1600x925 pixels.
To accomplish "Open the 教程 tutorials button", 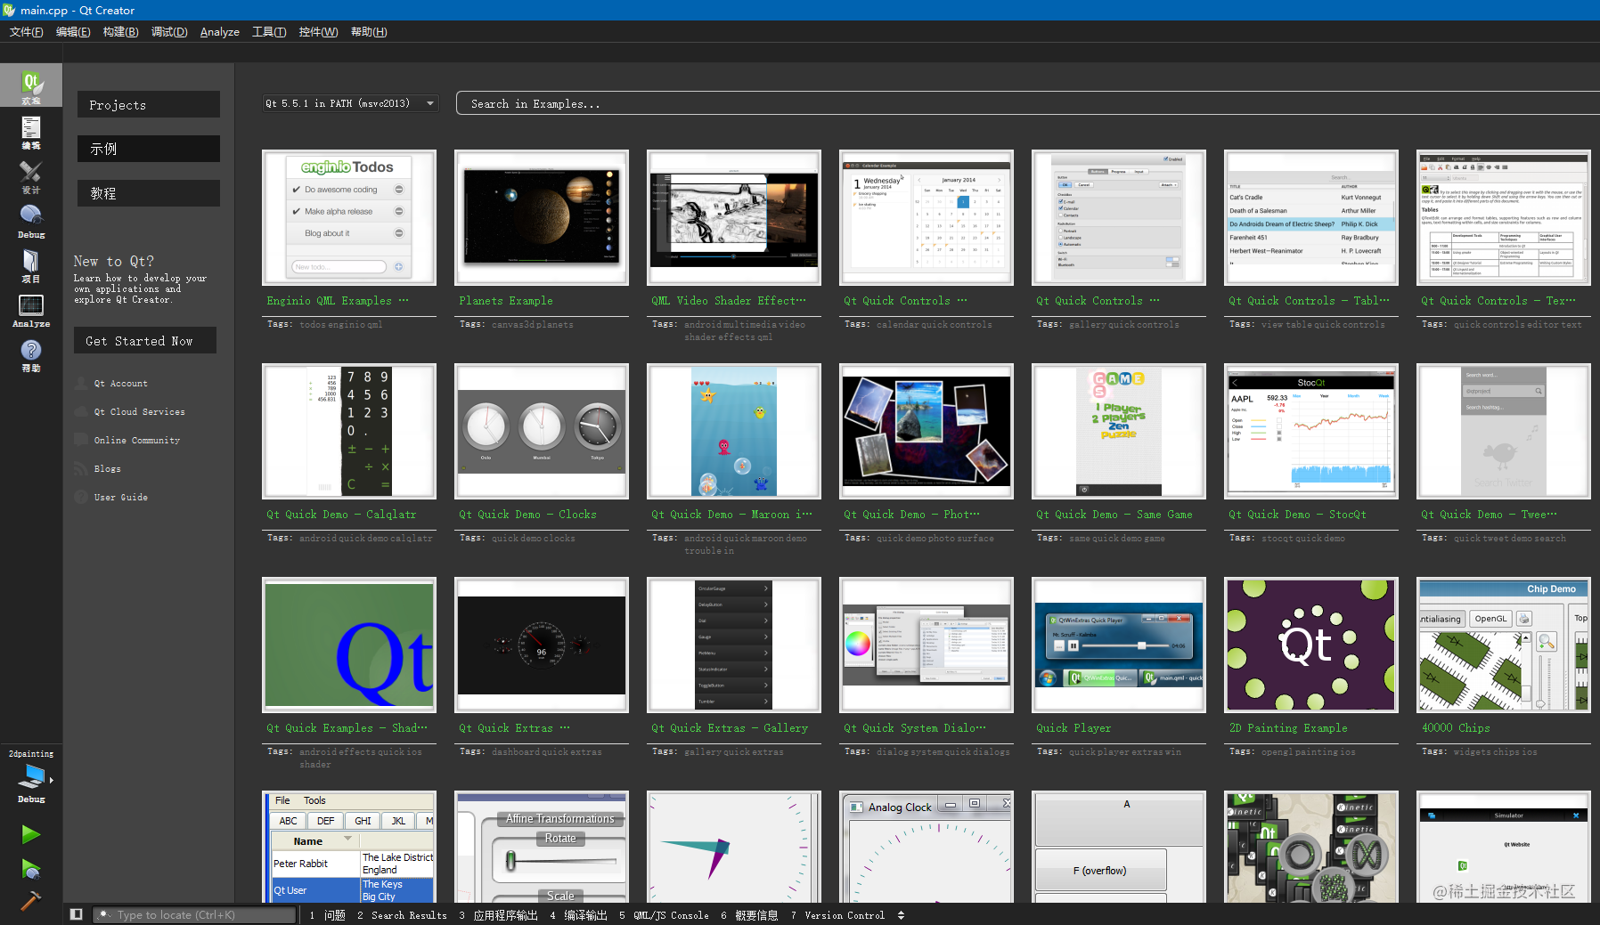I will click(149, 193).
